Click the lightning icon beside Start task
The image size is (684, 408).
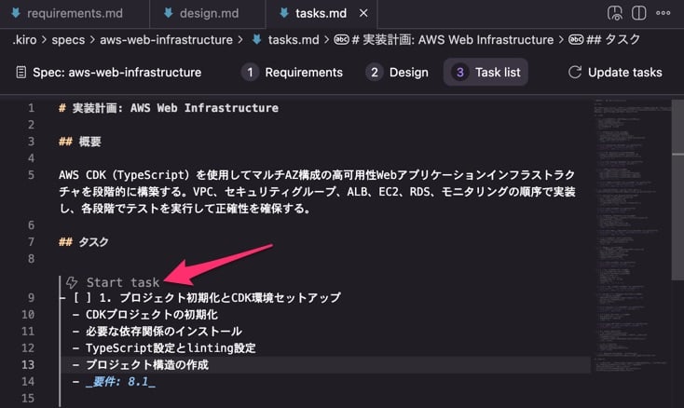(72, 282)
